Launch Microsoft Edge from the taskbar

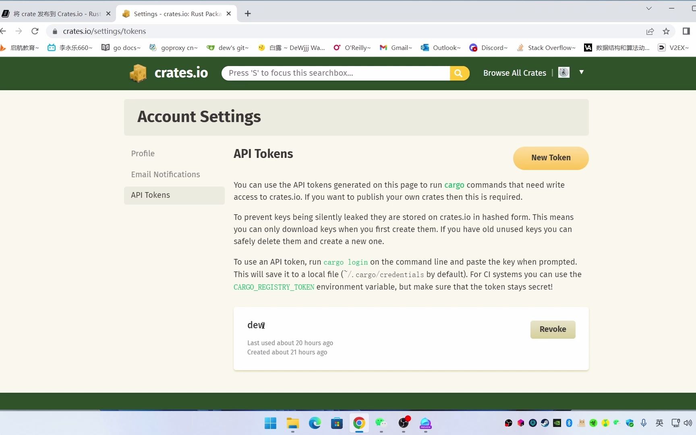[x=315, y=423]
